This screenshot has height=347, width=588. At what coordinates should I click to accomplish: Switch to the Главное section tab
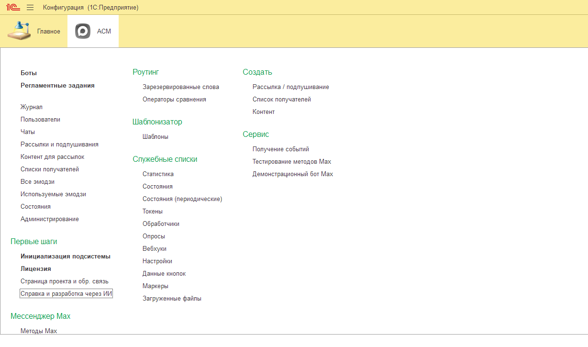pos(33,31)
